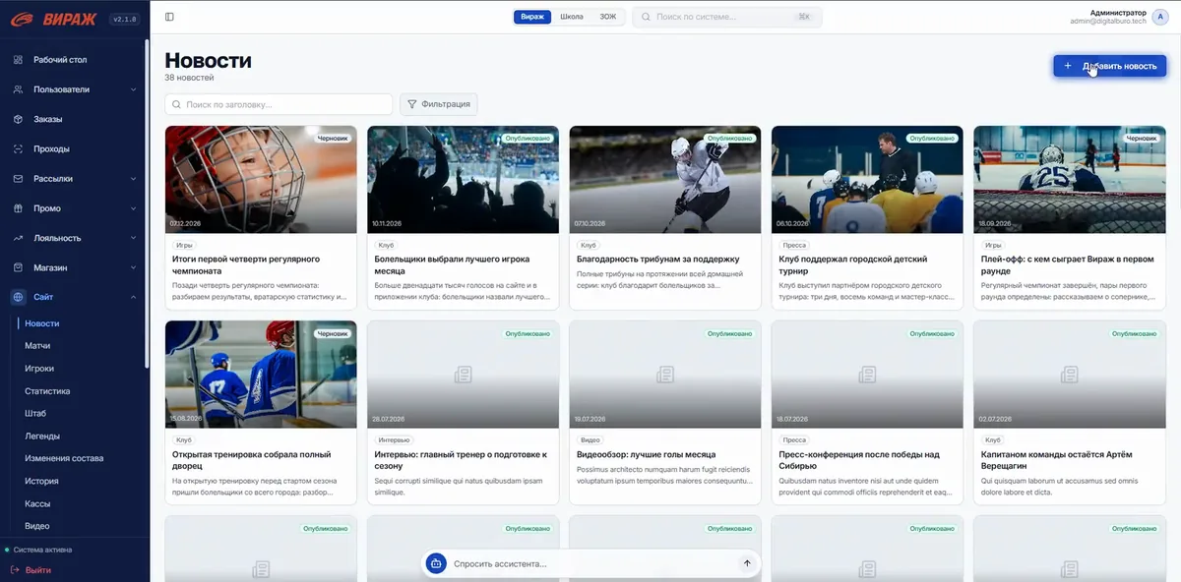Click the Выйти logout link
Screen dimensions: 1181x582
(x=38, y=570)
